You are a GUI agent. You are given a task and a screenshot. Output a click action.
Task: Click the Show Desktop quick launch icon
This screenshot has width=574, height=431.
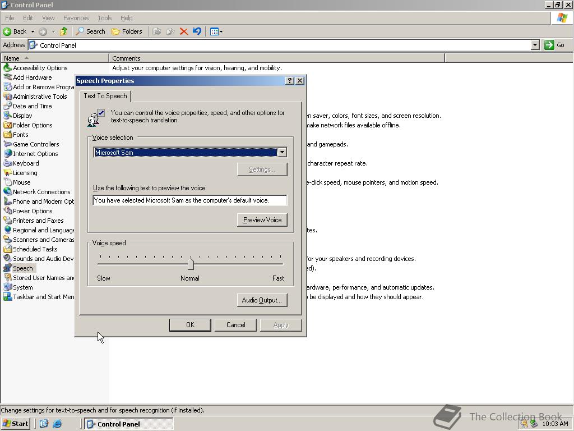tap(44, 424)
